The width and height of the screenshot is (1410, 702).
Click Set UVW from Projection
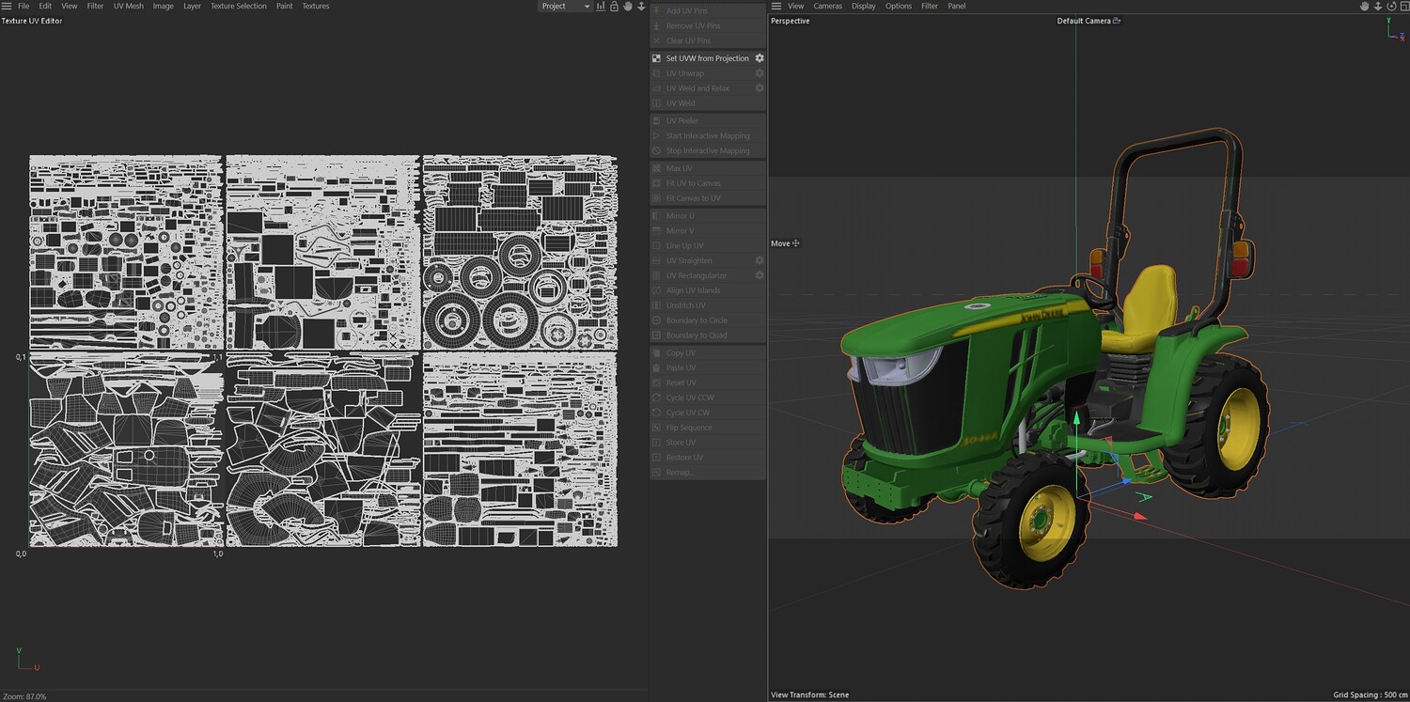coord(708,58)
